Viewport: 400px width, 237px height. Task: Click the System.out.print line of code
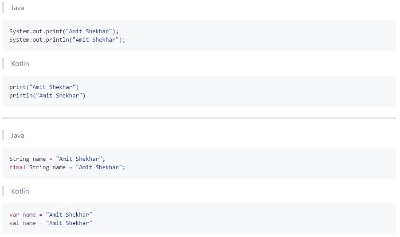[x=64, y=31]
